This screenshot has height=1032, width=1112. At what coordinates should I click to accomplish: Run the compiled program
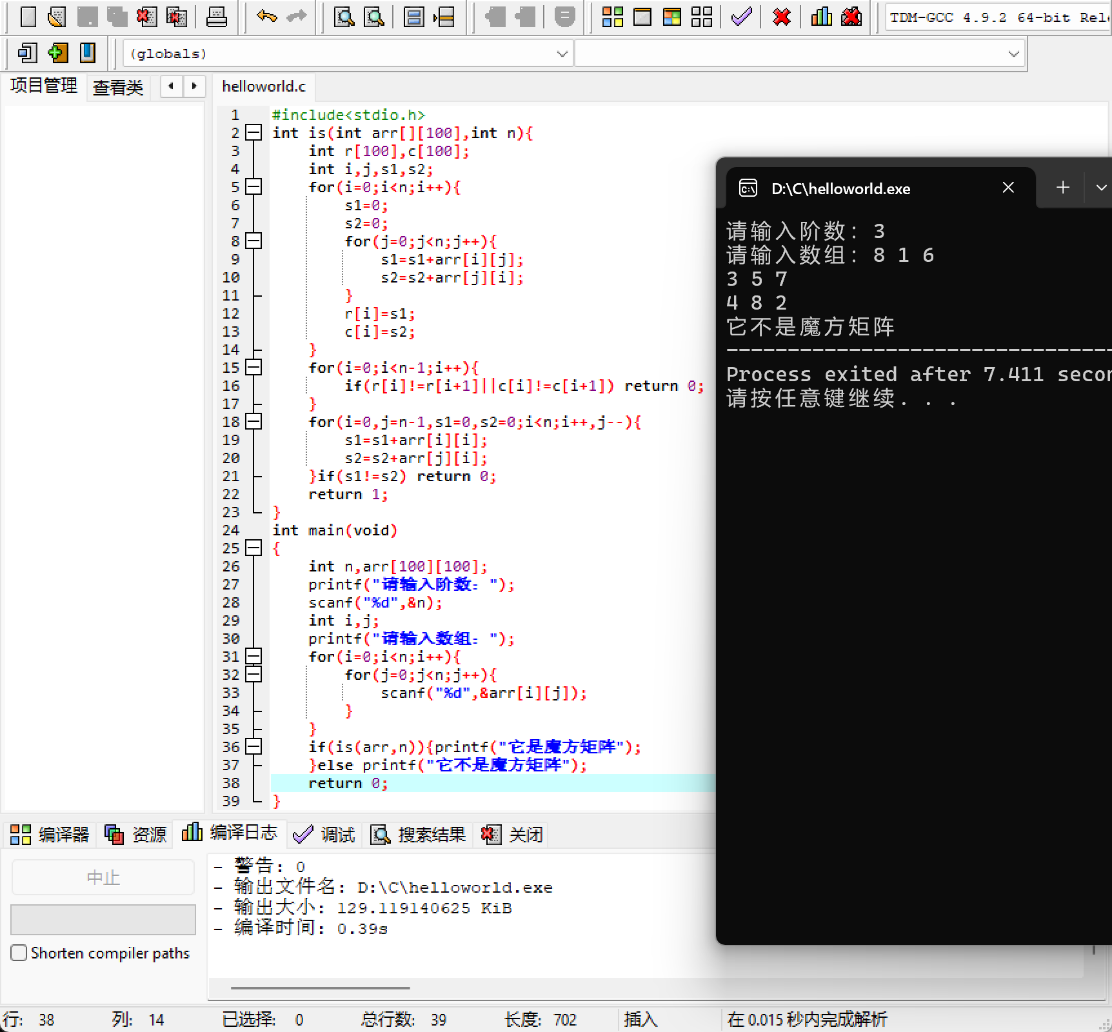click(642, 16)
